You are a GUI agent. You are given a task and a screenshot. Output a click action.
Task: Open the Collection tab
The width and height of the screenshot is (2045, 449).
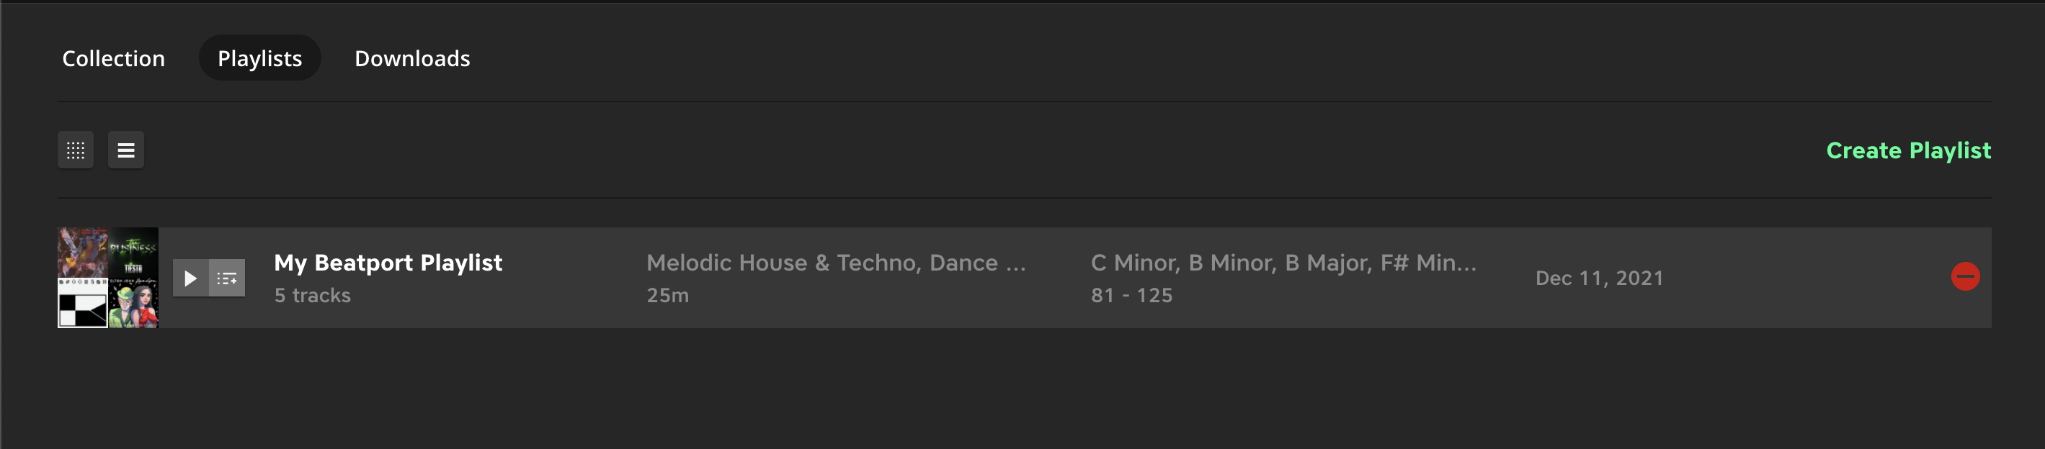(114, 58)
